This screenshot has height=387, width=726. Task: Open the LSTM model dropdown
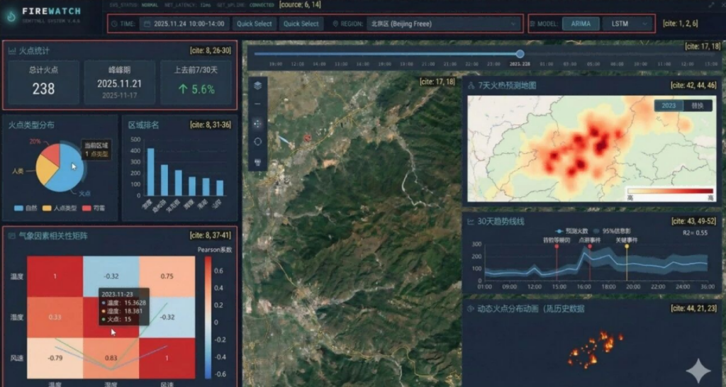click(627, 23)
